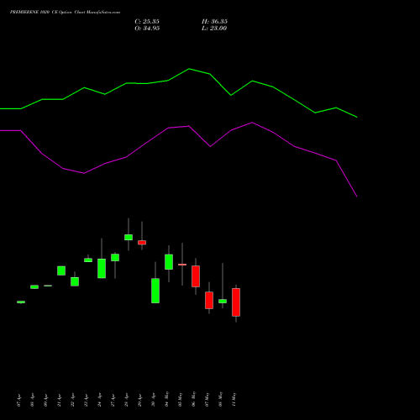This screenshot has height=420, width=420.
Task: Click the 27 Apr green candlestick
Action: tap(115, 258)
